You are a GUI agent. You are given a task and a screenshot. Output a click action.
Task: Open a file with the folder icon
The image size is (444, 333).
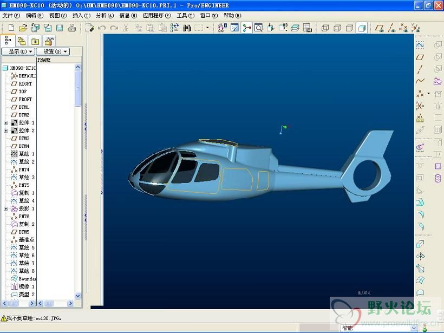[23, 28]
